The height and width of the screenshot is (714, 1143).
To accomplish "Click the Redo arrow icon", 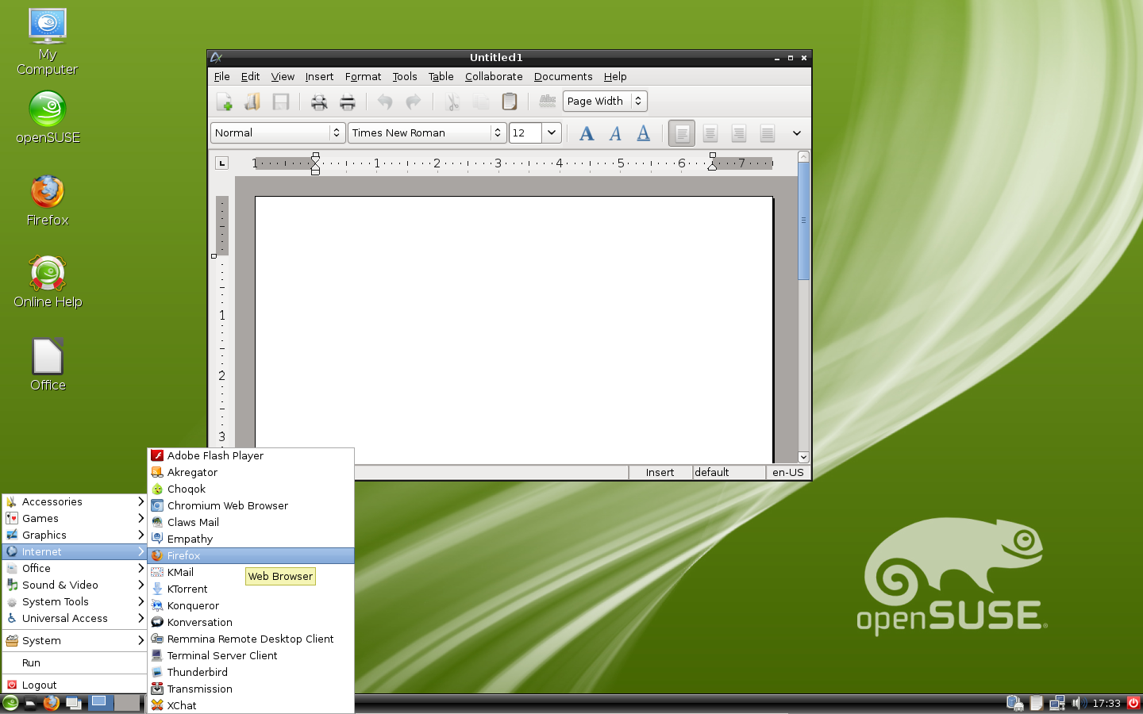I will (x=414, y=102).
